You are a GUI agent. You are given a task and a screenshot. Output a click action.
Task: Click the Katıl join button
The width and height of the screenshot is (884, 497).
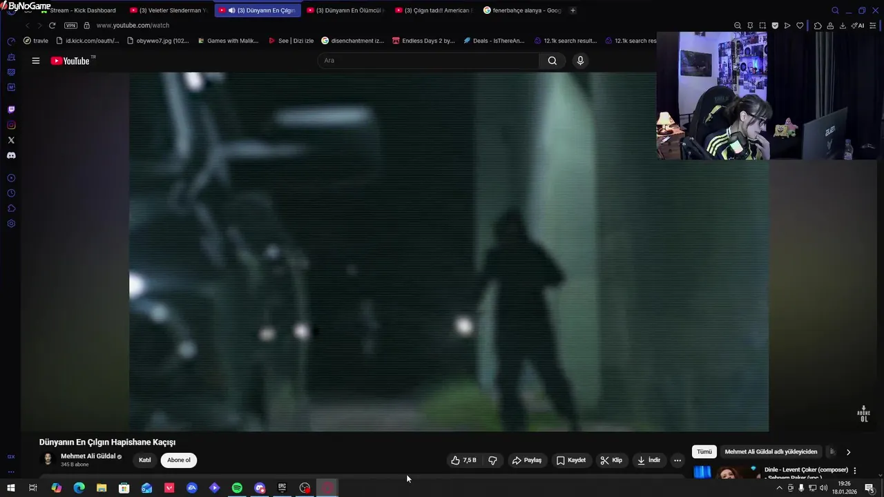point(145,460)
